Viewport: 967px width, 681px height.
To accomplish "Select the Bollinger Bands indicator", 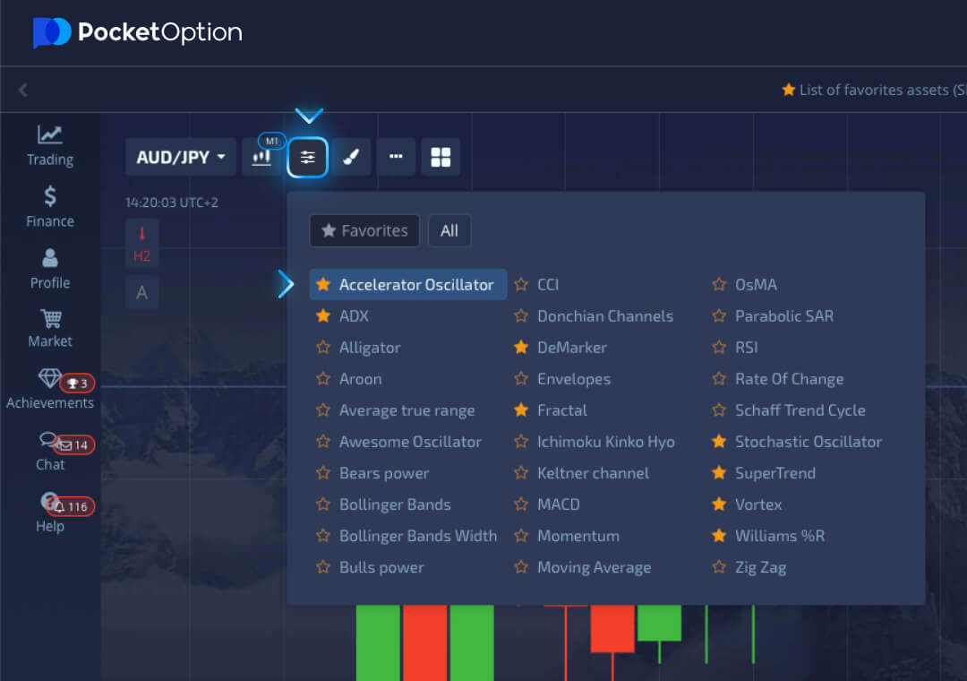I will pyautogui.click(x=395, y=504).
